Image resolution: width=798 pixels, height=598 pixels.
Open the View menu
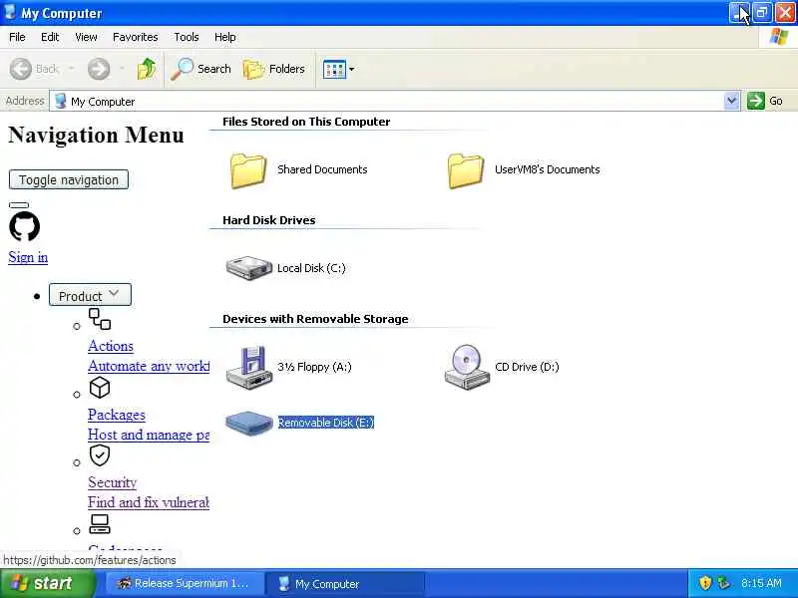click(86, 37)
